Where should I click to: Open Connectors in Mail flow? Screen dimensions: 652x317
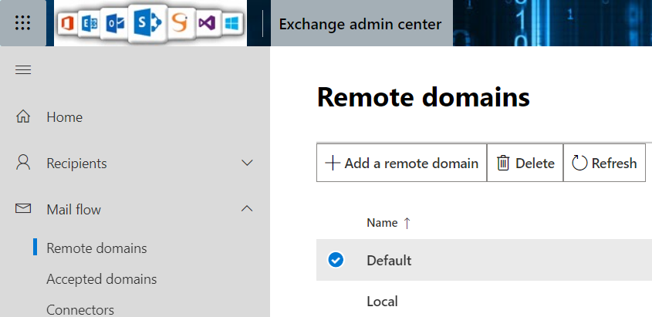tap(80, 309)
